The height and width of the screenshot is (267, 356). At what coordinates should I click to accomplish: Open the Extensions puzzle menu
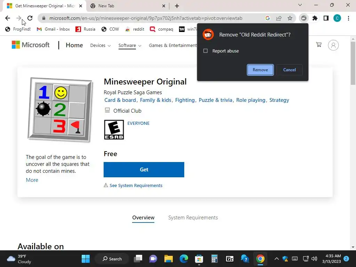(315, 18)
